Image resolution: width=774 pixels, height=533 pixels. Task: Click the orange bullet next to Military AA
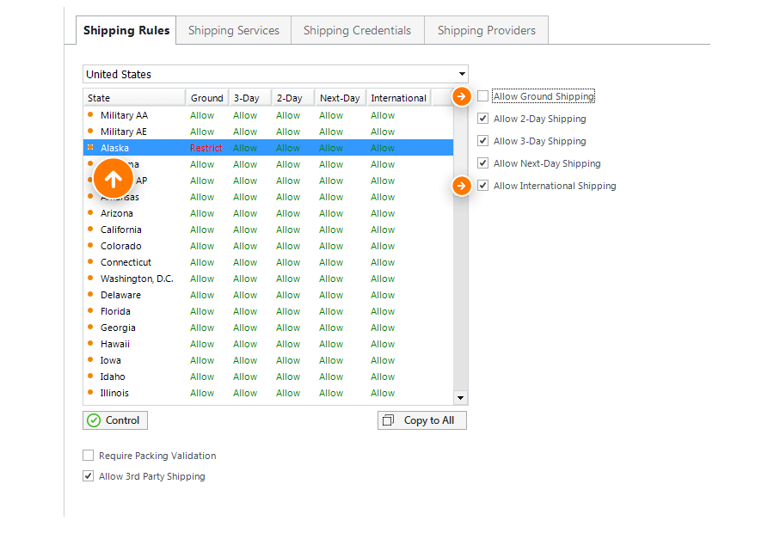click(90, 114)
